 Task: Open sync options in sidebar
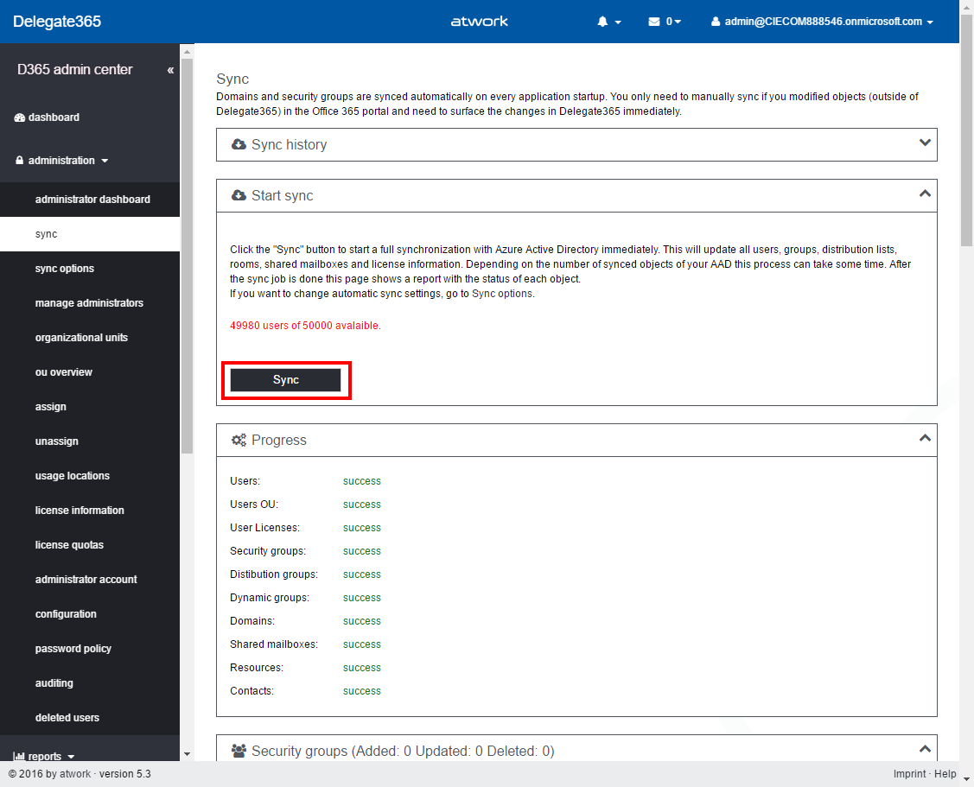[65, 269]
